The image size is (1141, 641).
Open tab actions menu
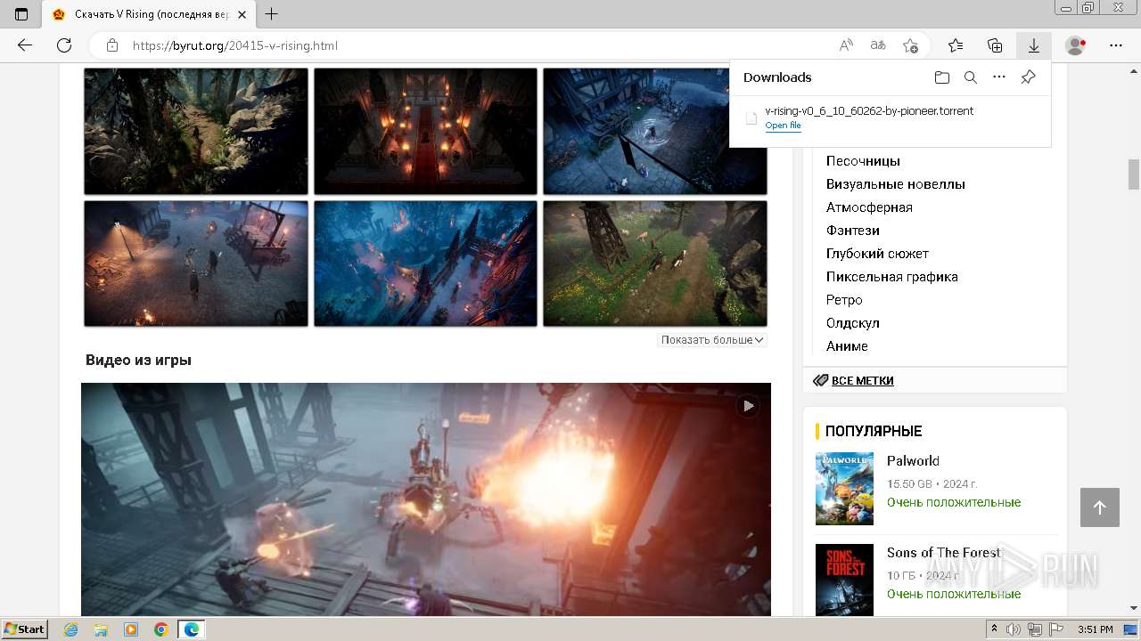tap(21, 14)
